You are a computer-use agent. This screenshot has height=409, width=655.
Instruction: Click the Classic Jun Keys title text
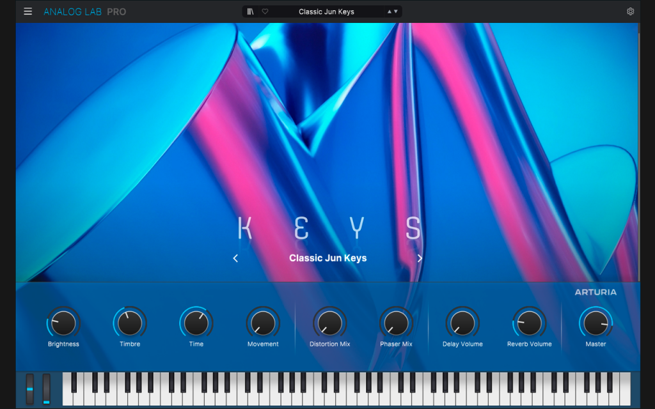tap(328, 258)
